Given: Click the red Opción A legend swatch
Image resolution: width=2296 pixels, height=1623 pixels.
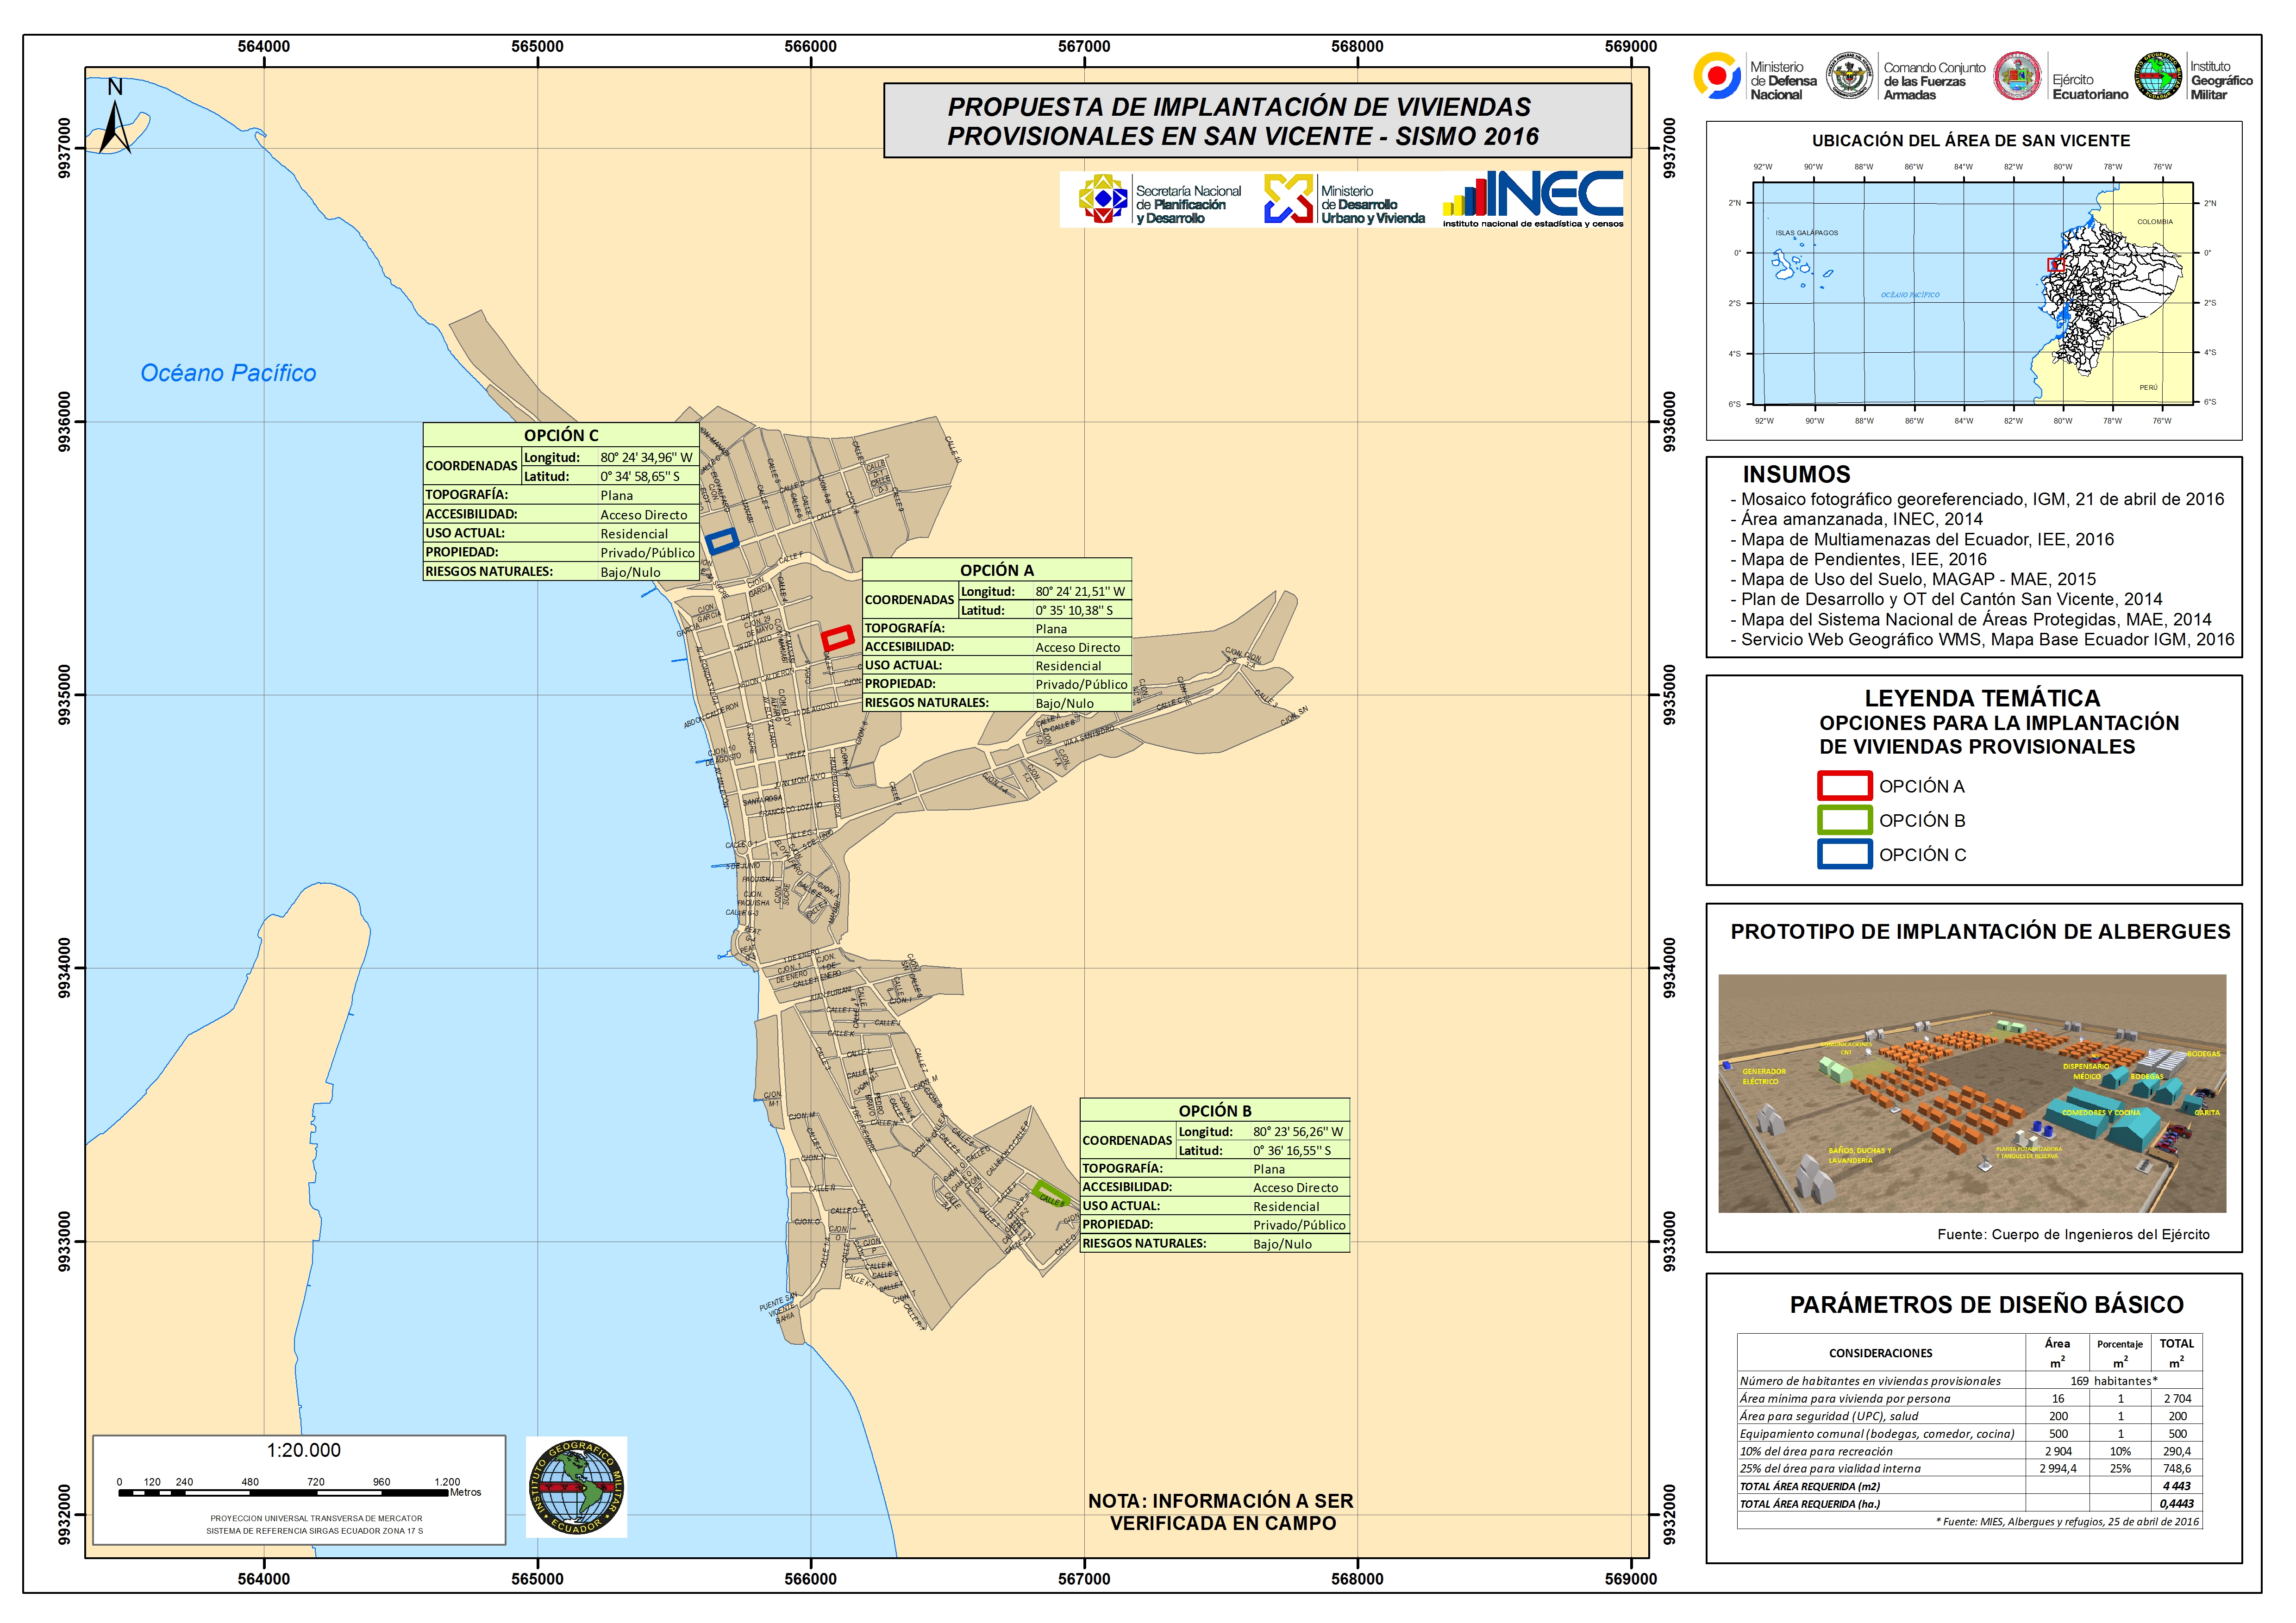Looking at the screenshot, I should tap(1844, 786).
